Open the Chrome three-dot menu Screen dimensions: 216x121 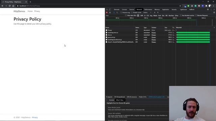click(214, 6)
